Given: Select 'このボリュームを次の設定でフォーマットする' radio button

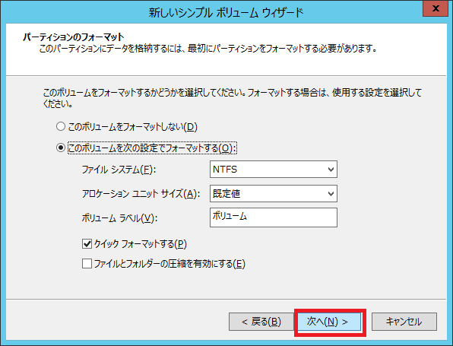Looking at the screenshot, I should tap(61, 148).
